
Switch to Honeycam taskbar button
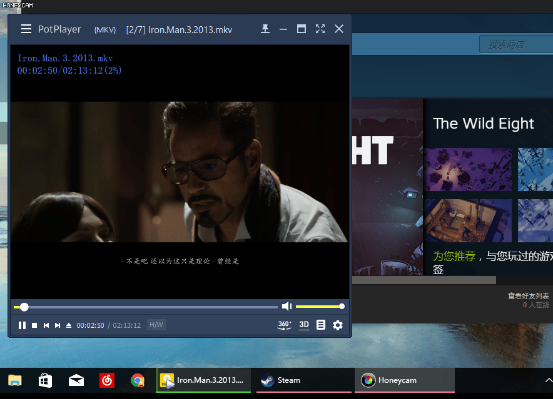405,380
